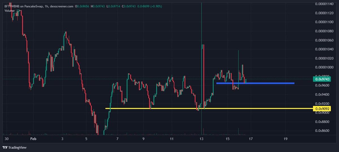The width and height of the screenshot is (339, 152).
Task: Click the date label 13 on time axis
Action: [201, 139]
